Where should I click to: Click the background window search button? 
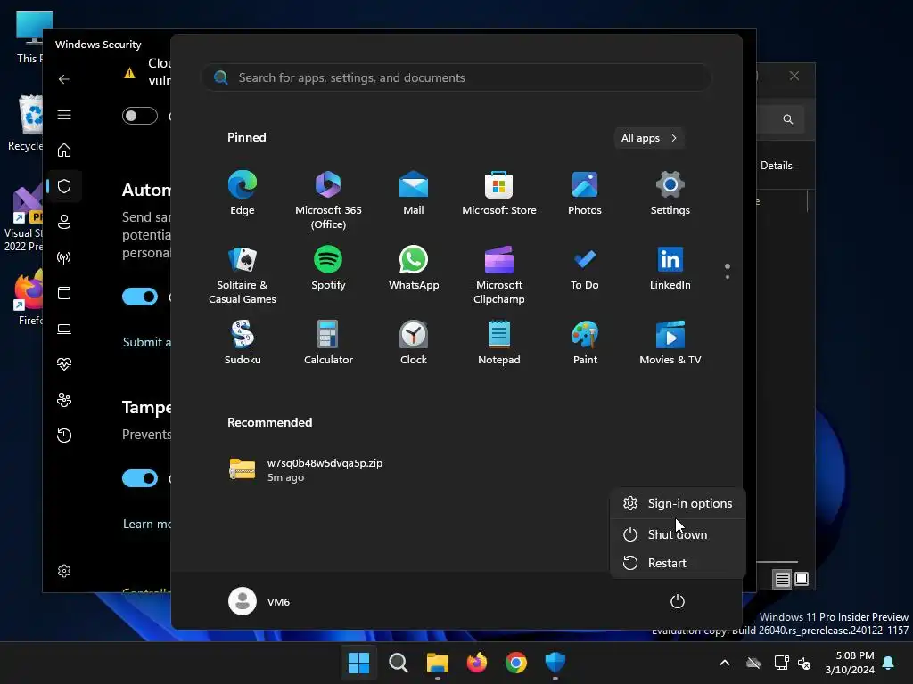coord(788,118)
